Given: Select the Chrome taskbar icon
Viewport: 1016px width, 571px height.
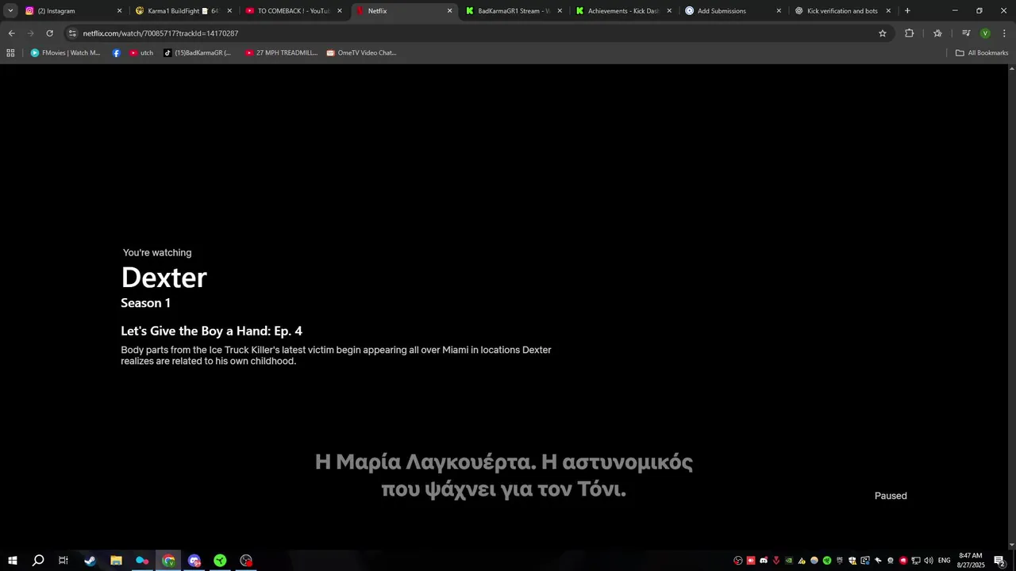Looking at the screenshot, I should click(168, 561).
